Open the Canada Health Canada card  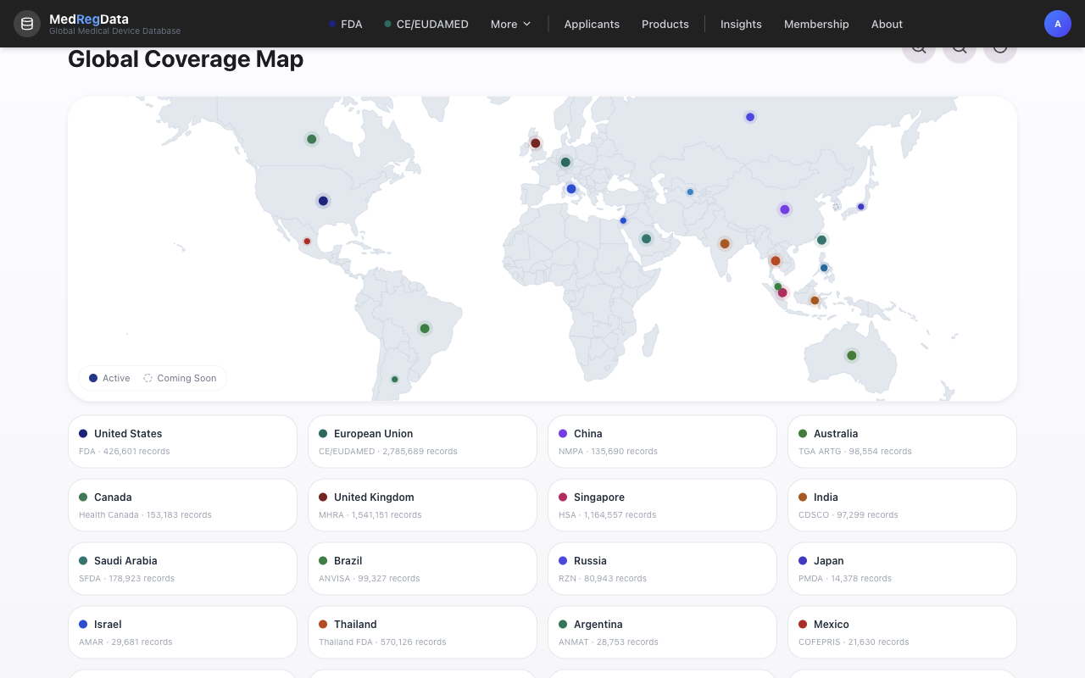pos(183,505)
